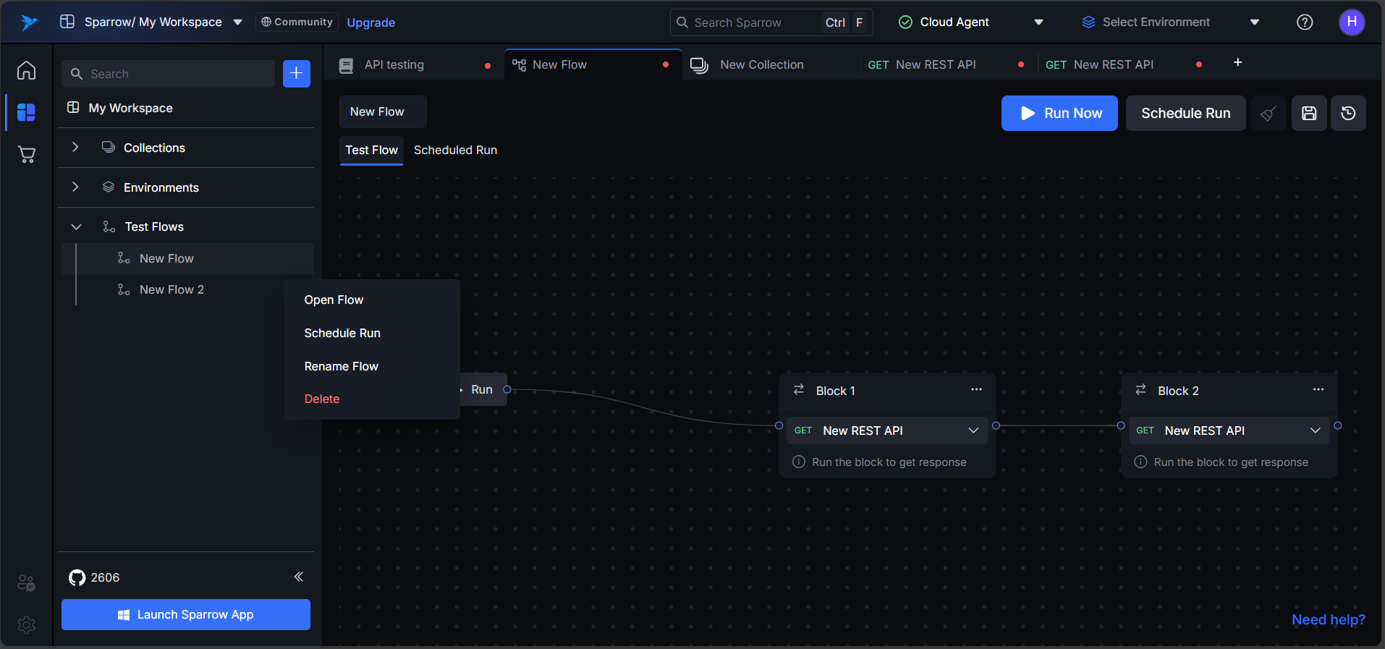Click the clear broom icon

pyautogui.click(x=1268, y=114)
